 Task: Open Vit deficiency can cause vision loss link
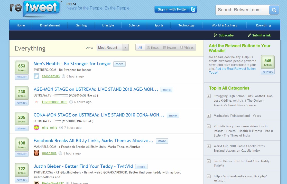(243, 131)
